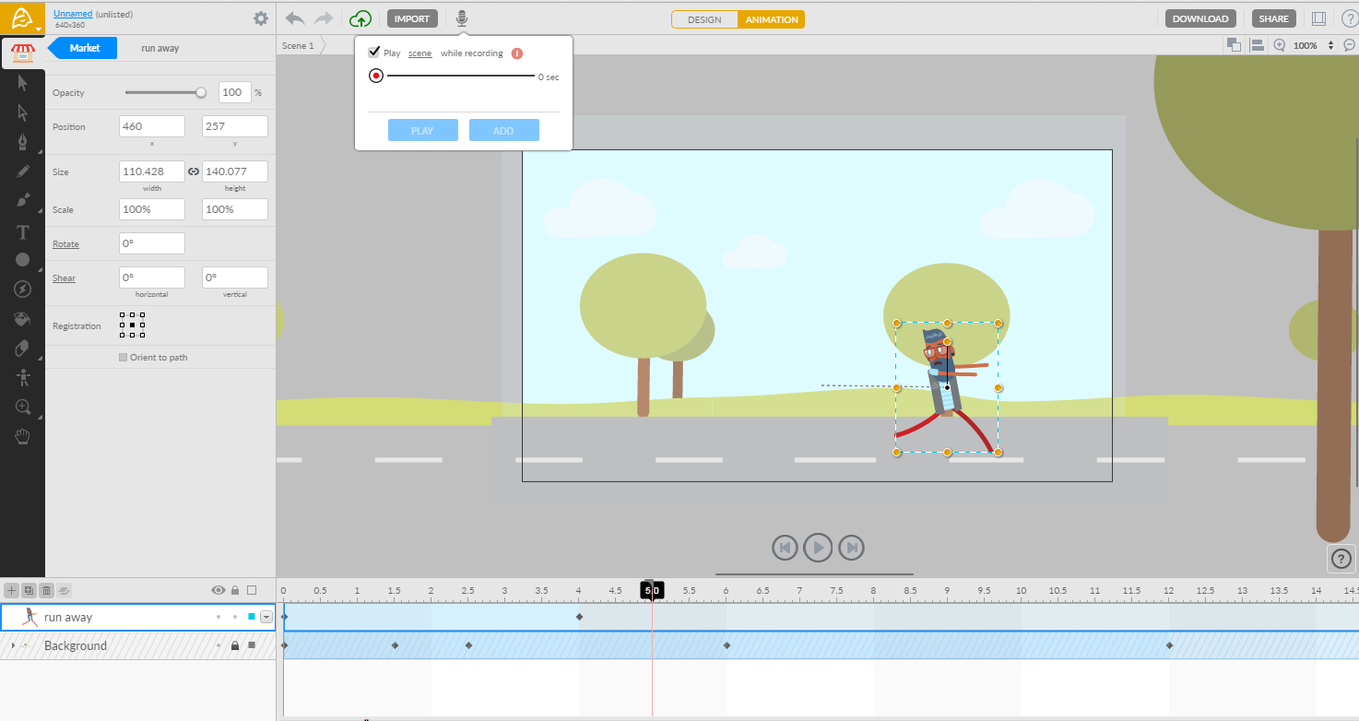Click the Import button

[x=412, y=18]
